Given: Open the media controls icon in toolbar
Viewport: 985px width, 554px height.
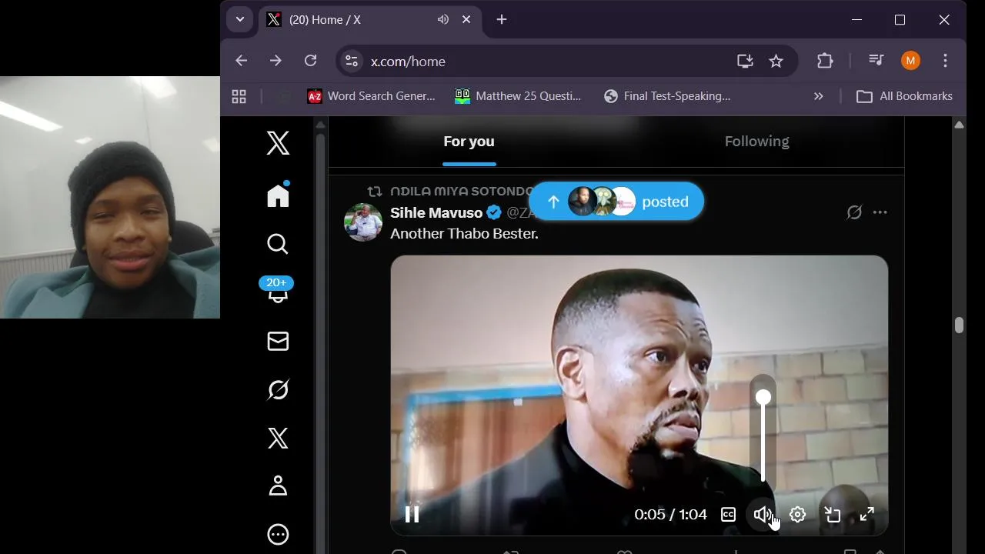Looking at the screenshot, I should (876, 61).
